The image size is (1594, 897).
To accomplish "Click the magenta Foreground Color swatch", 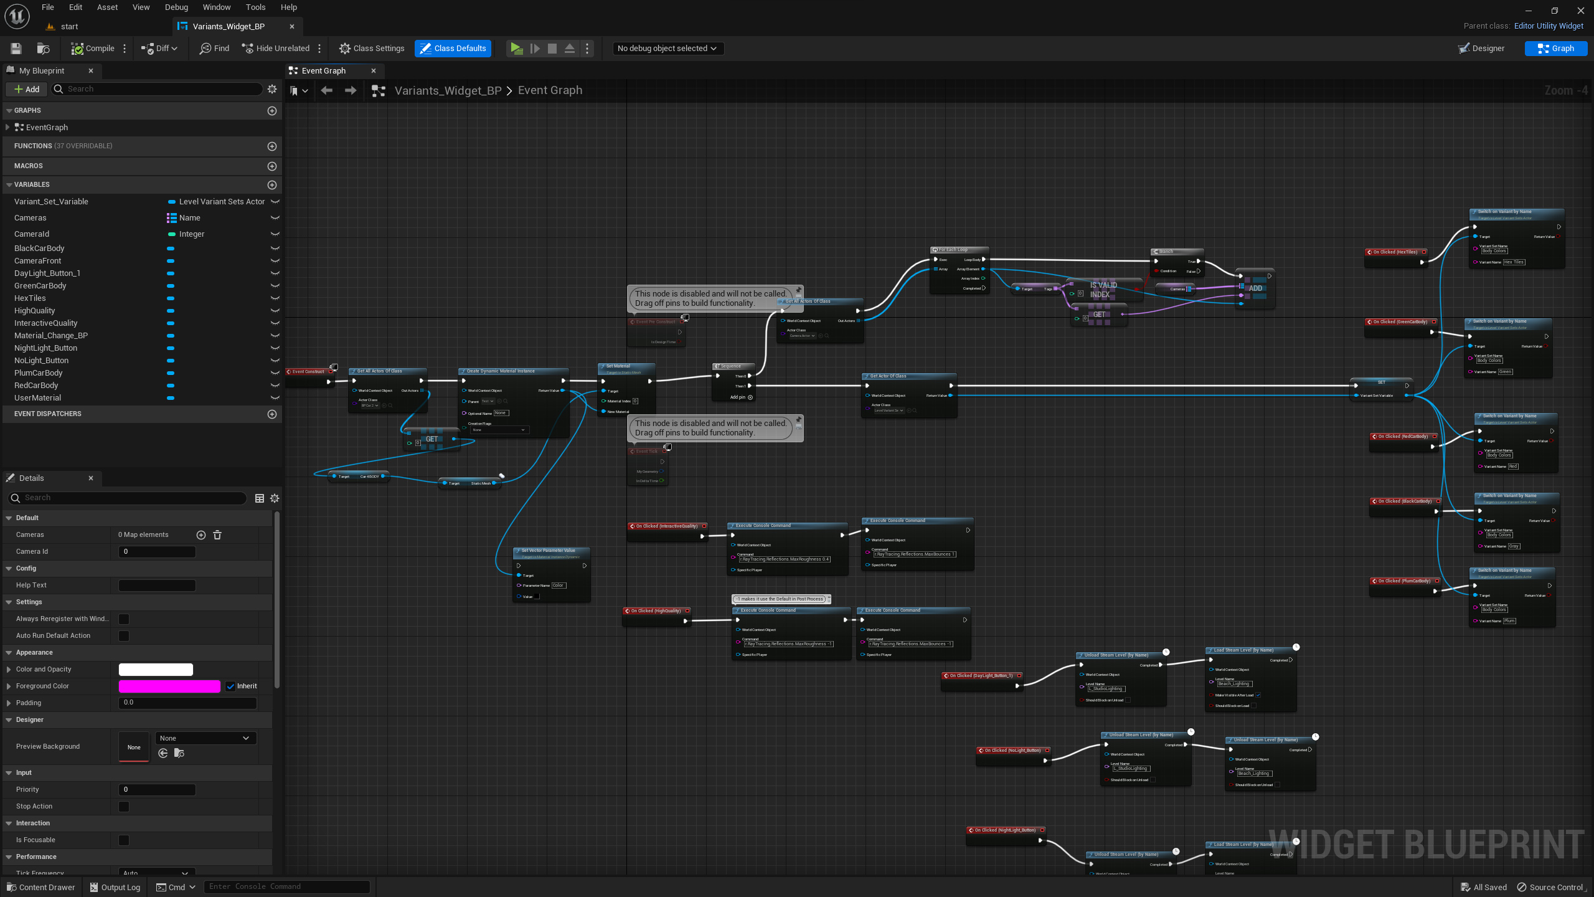I will pyautogui.click(x=169, y=686).
